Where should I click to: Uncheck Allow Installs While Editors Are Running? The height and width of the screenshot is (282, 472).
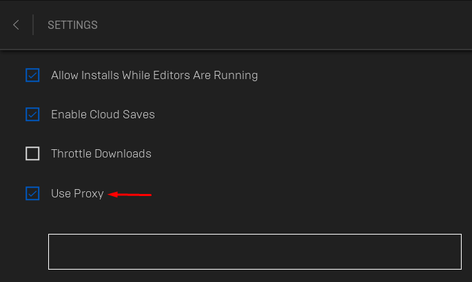[x=32, y=75]
